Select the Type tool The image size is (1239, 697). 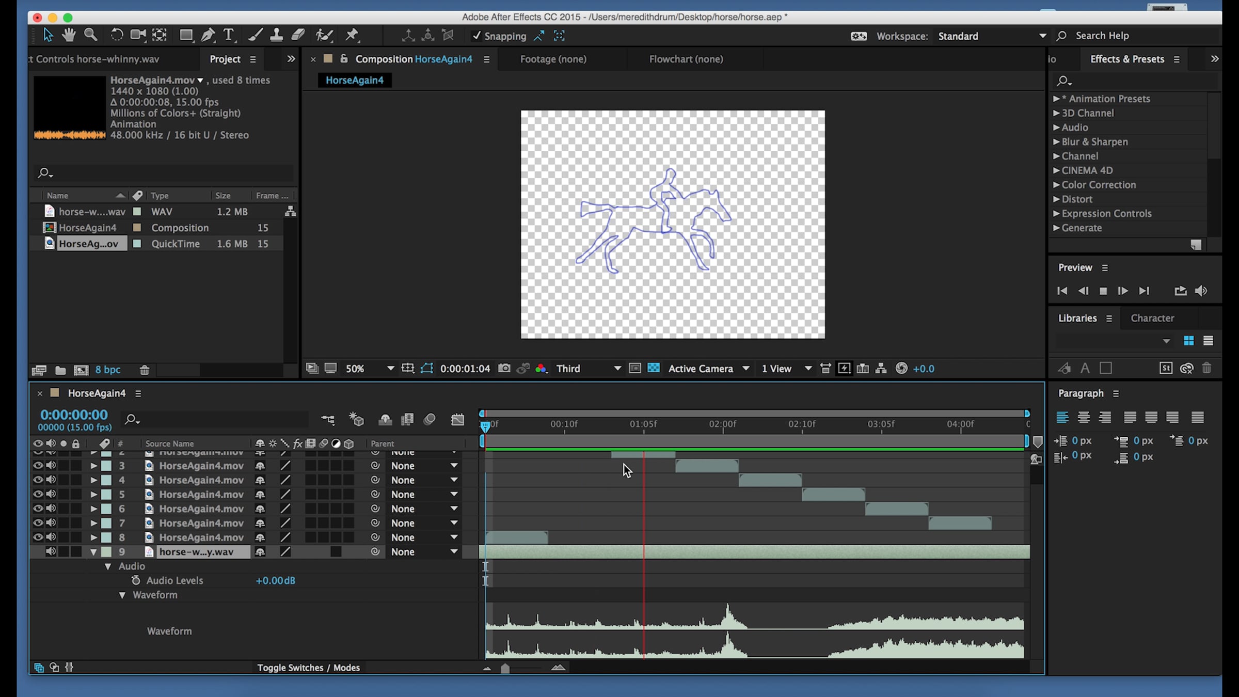point(228,35)
